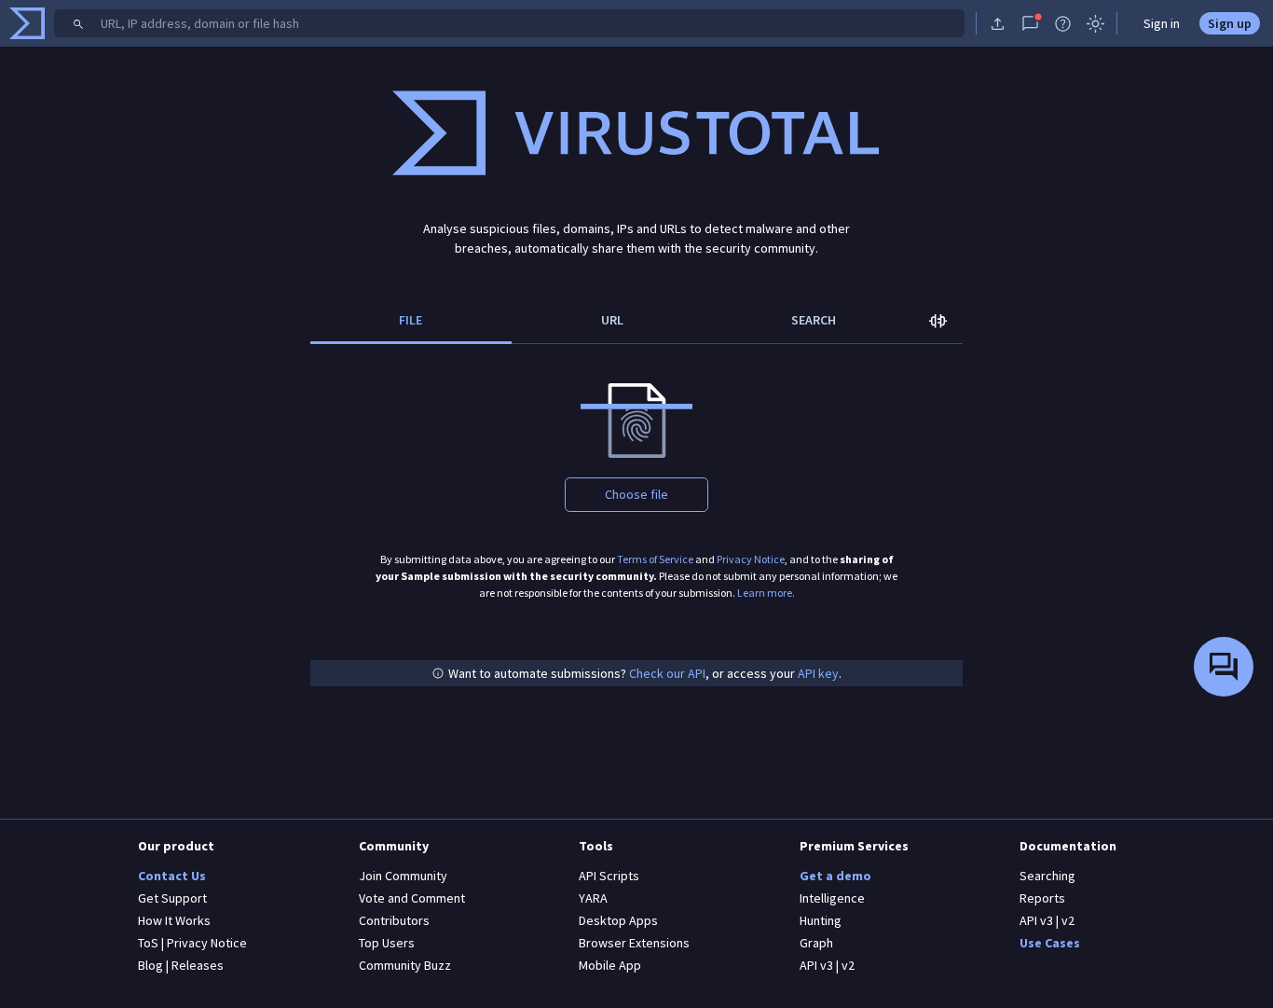1273x1008 pixels.
Task: Click API v3 under Documentation
Action: pyautogui.click(x=1036, y=920)
